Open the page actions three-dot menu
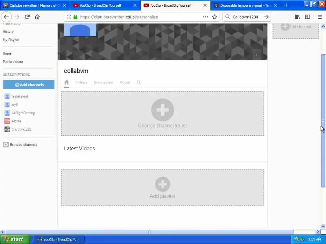This screenshot has height=244, width=326. tap(205, 17)
